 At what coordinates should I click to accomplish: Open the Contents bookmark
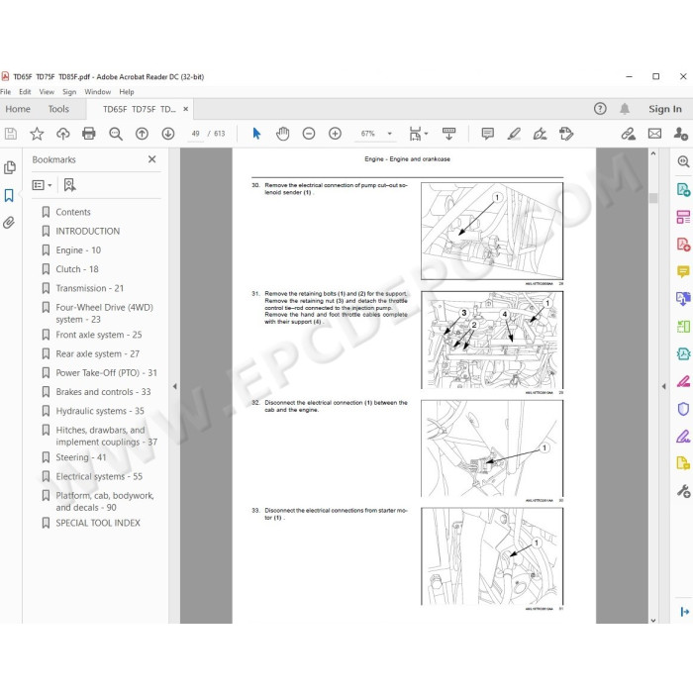point(73,212)
